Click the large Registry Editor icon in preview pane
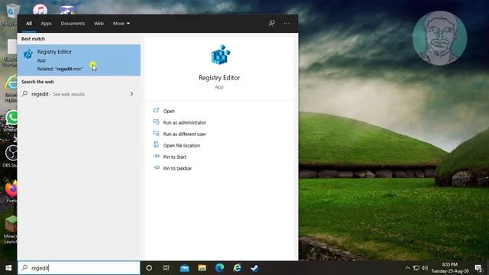 point(220,55)
